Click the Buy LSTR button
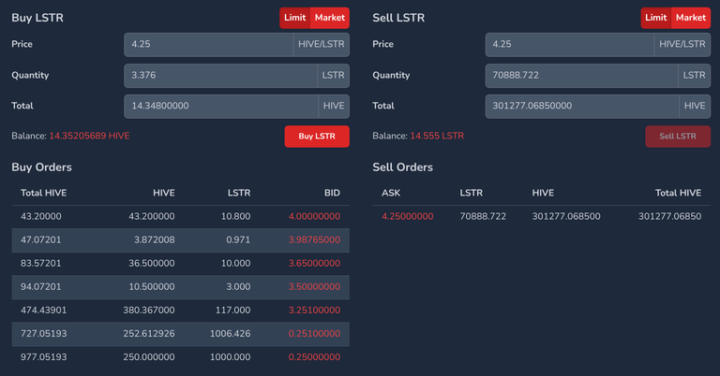The width and height of the screenshot is (720, 376). coord(317,137)
